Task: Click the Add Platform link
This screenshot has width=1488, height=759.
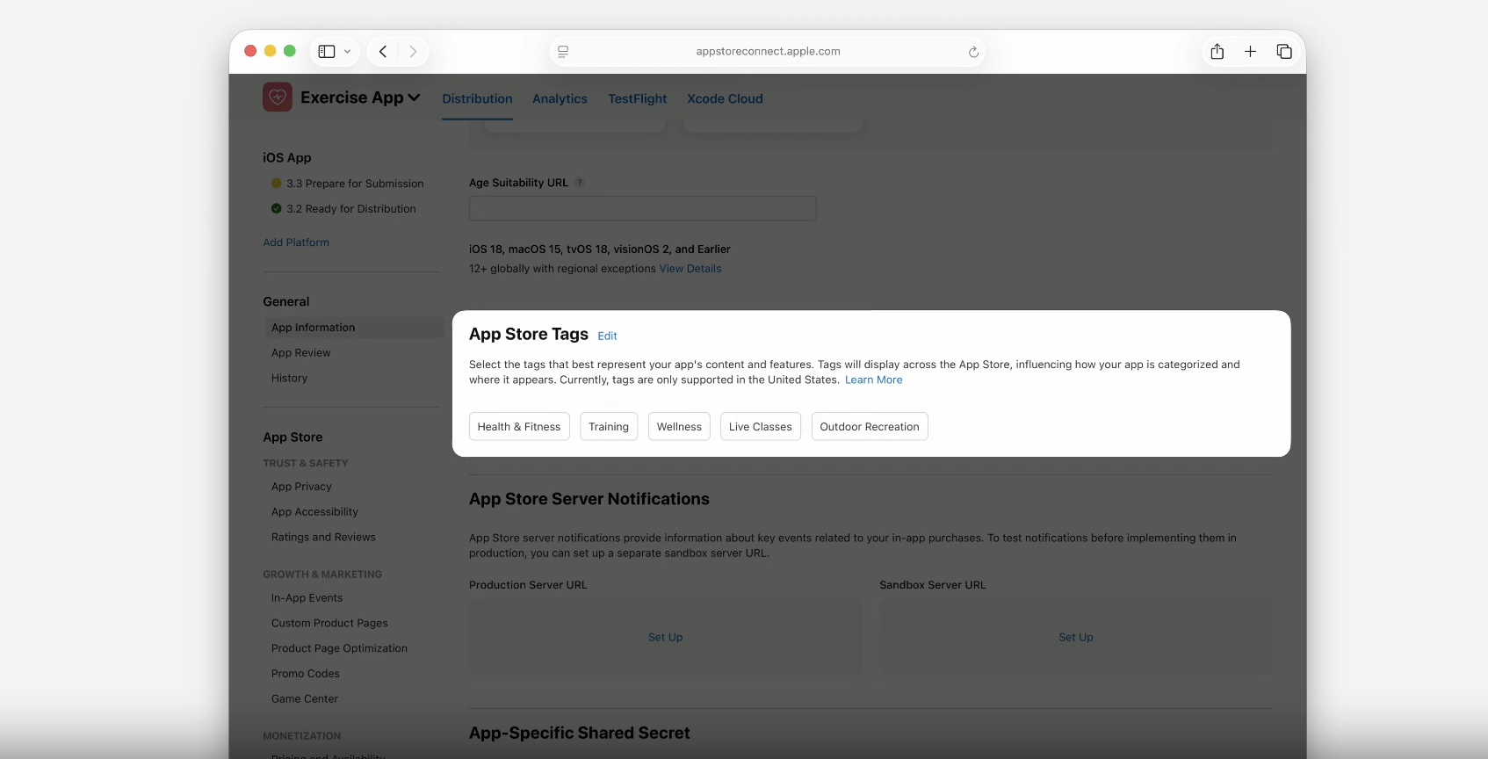Action: 296,242
